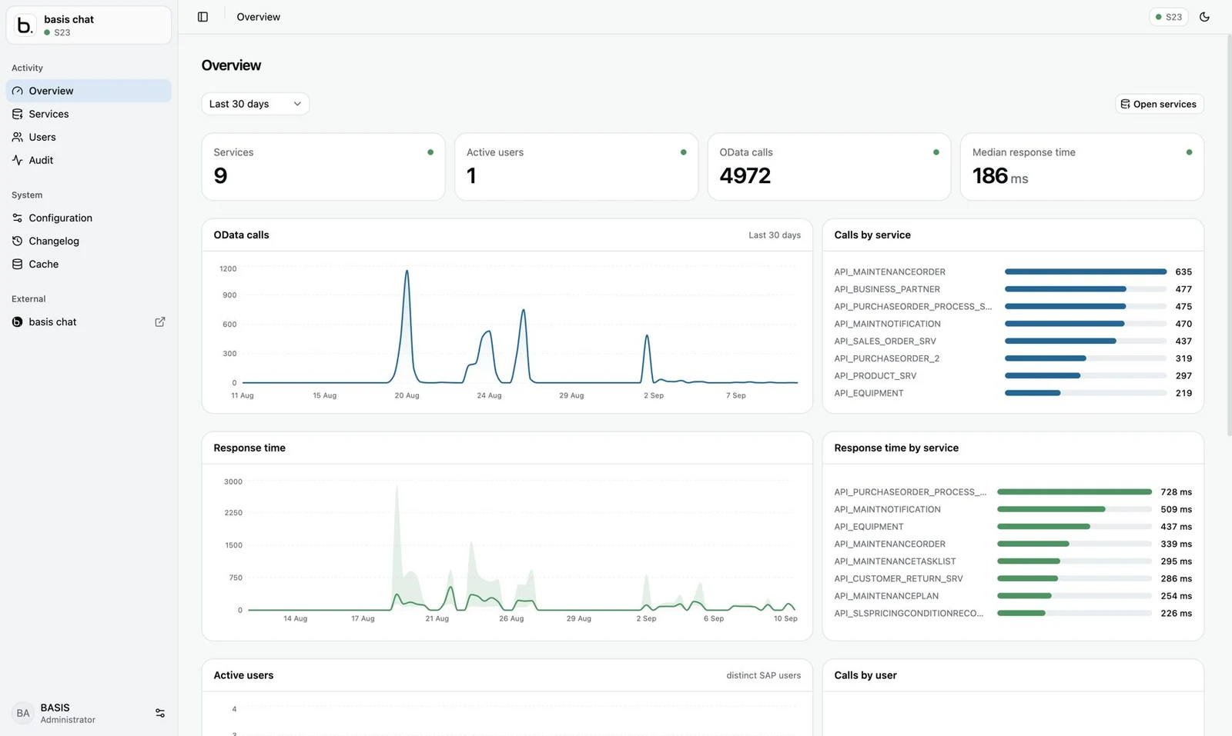The image size is (1232, 736).
Task: Click API_PURCHASEORDER_2 row
Action: tap(1013, 358)
